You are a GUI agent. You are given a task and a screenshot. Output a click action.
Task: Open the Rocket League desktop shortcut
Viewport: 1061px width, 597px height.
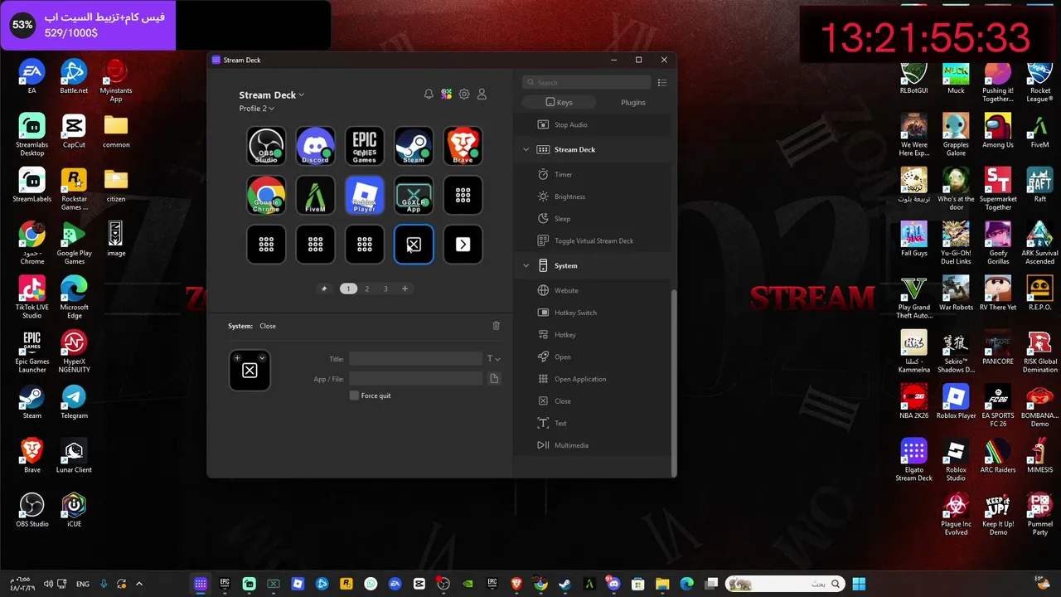pos(1039,81)
